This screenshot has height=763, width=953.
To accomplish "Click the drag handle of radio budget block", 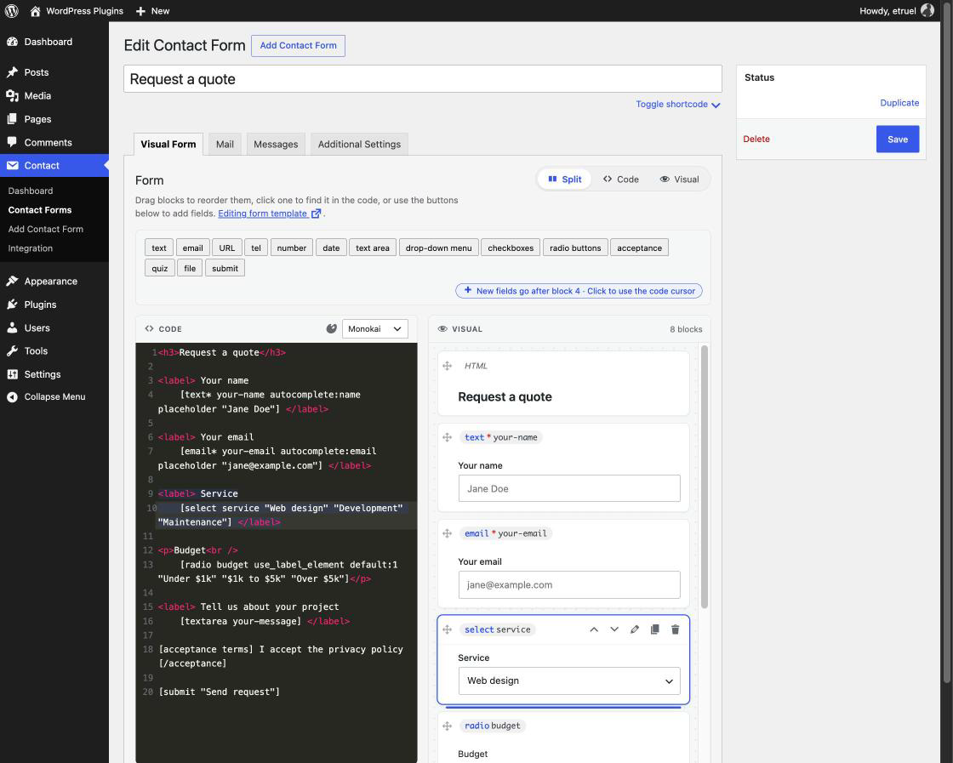I will coord(448,726).
